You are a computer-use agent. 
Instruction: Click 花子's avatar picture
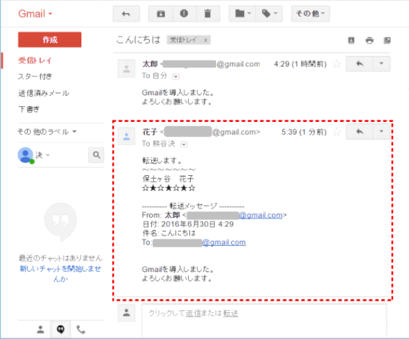127,136
